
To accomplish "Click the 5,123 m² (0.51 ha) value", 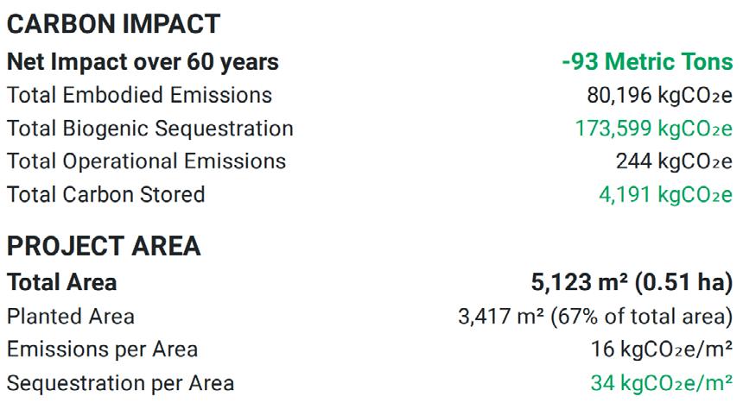I will tap(632, 283).
